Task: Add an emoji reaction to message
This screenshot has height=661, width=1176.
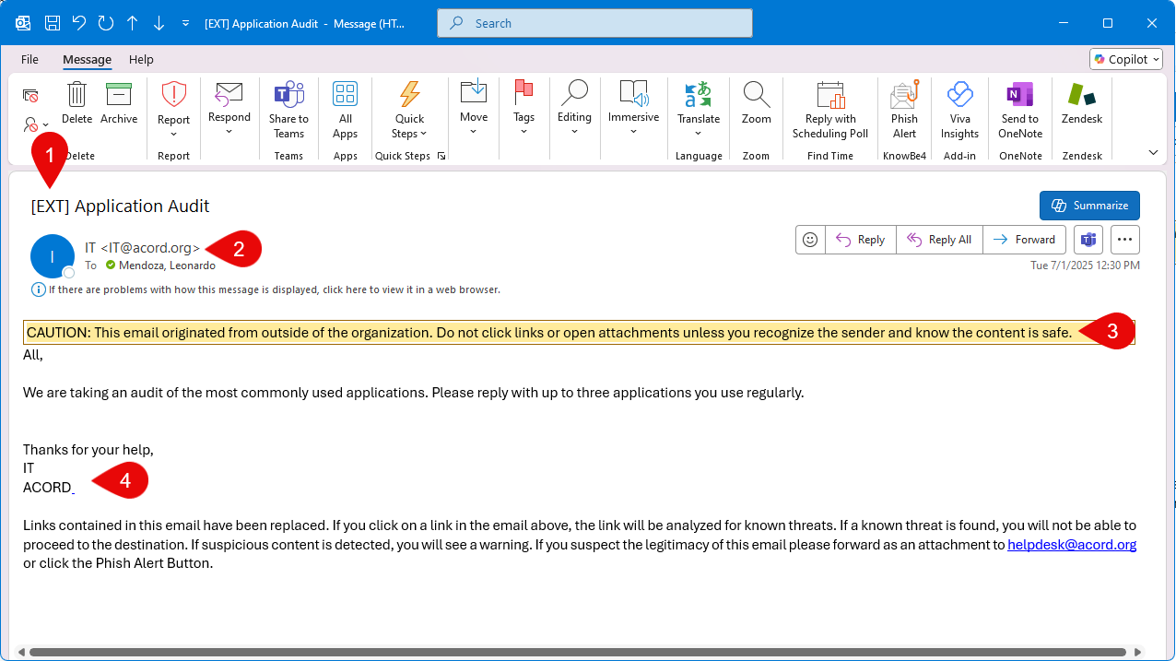Action: [810, 240]
